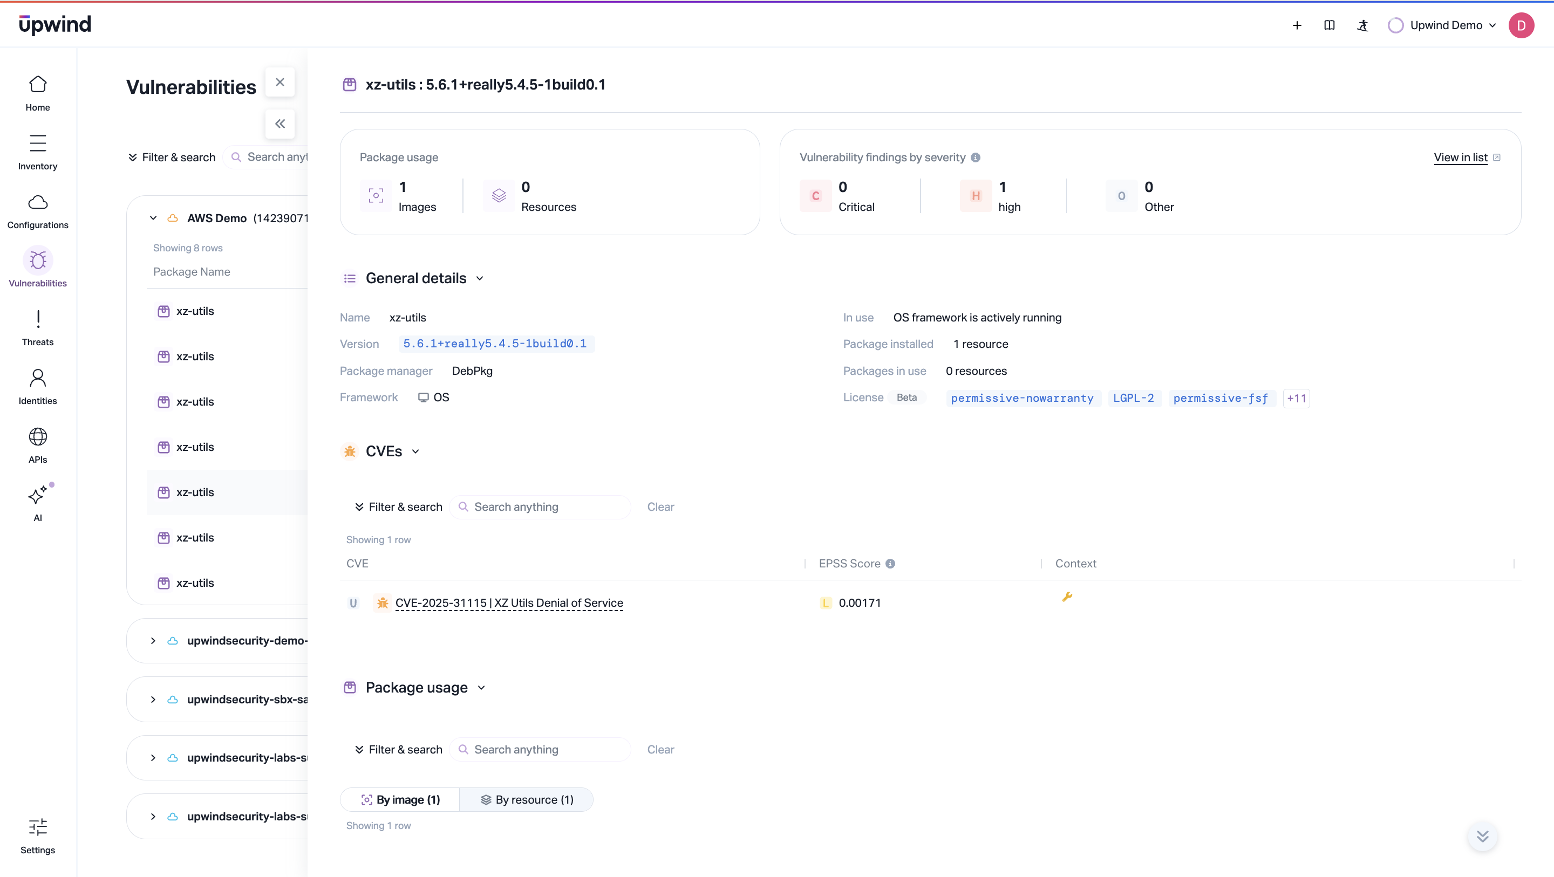Viewport: 1554px width, 877px height.
Task: Select the Threats sidebar icon
Action: pos(37,326)
